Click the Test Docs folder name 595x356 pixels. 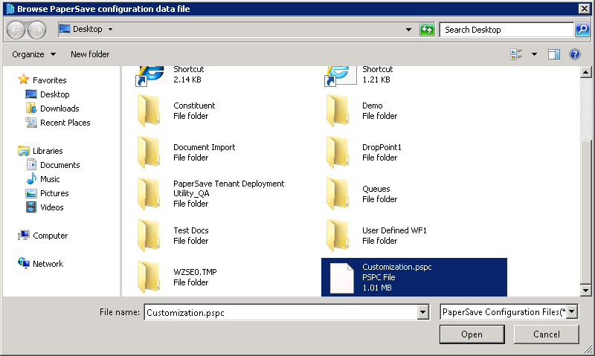coord(191,230)
